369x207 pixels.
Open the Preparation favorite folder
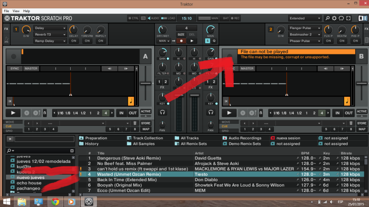click(93, 138)
